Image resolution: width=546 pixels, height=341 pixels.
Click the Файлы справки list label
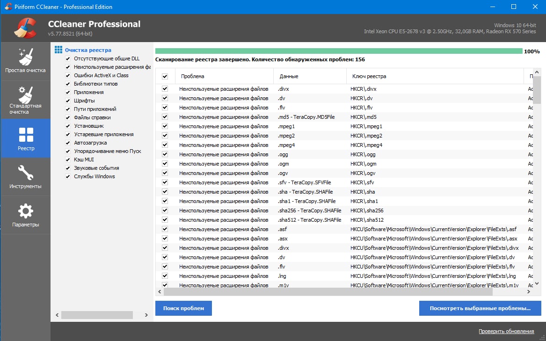pos(92,117)
